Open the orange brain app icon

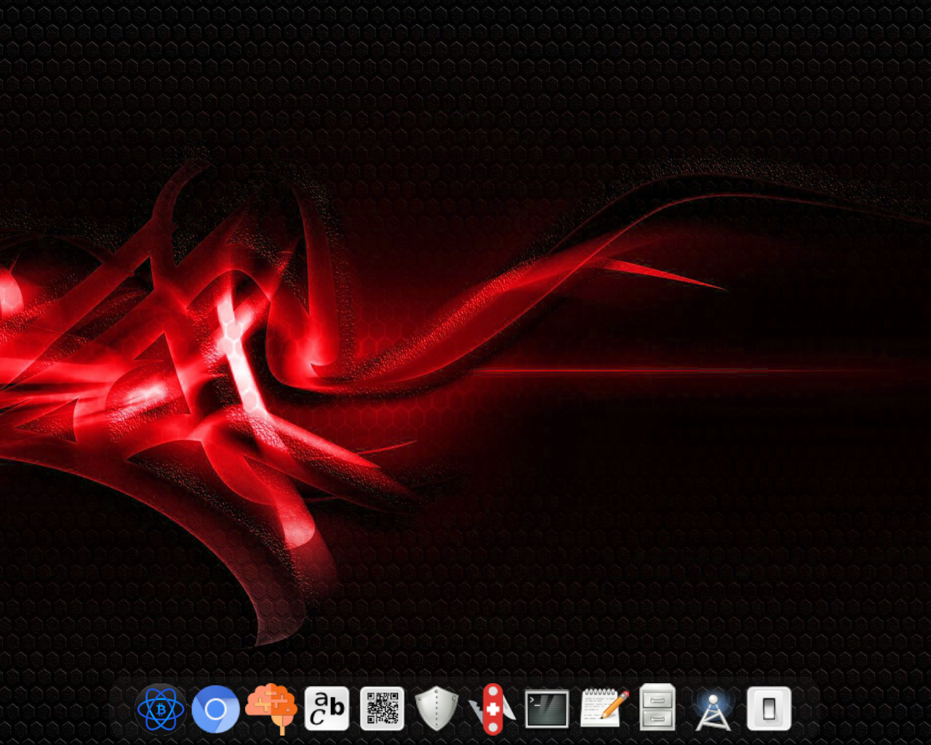(271, 708)
